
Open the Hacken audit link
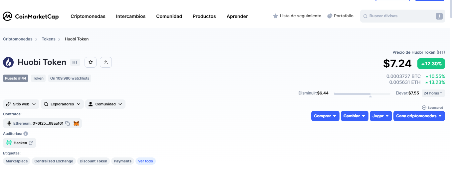coord(20,143)
